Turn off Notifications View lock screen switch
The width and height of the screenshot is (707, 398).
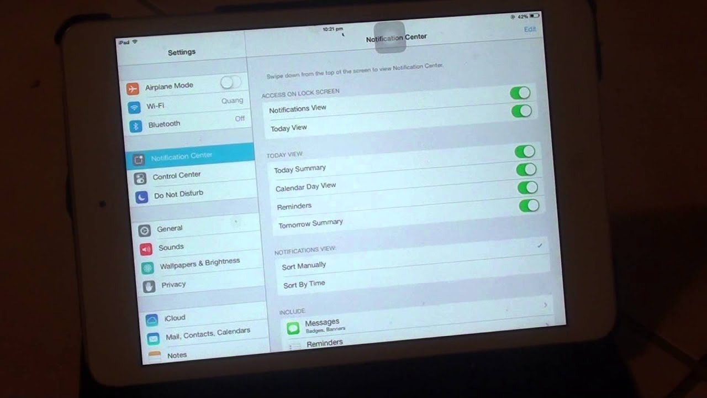520,93
